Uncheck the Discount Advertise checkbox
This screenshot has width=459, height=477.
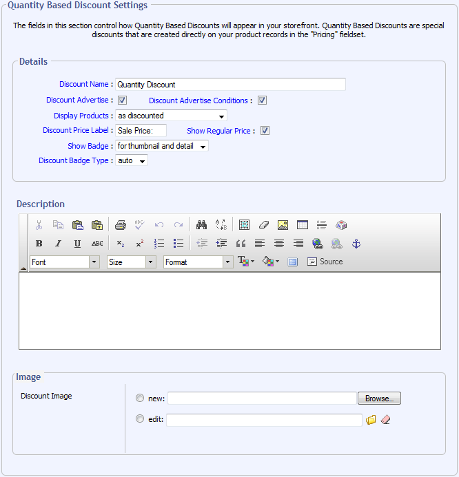[122, 100]
